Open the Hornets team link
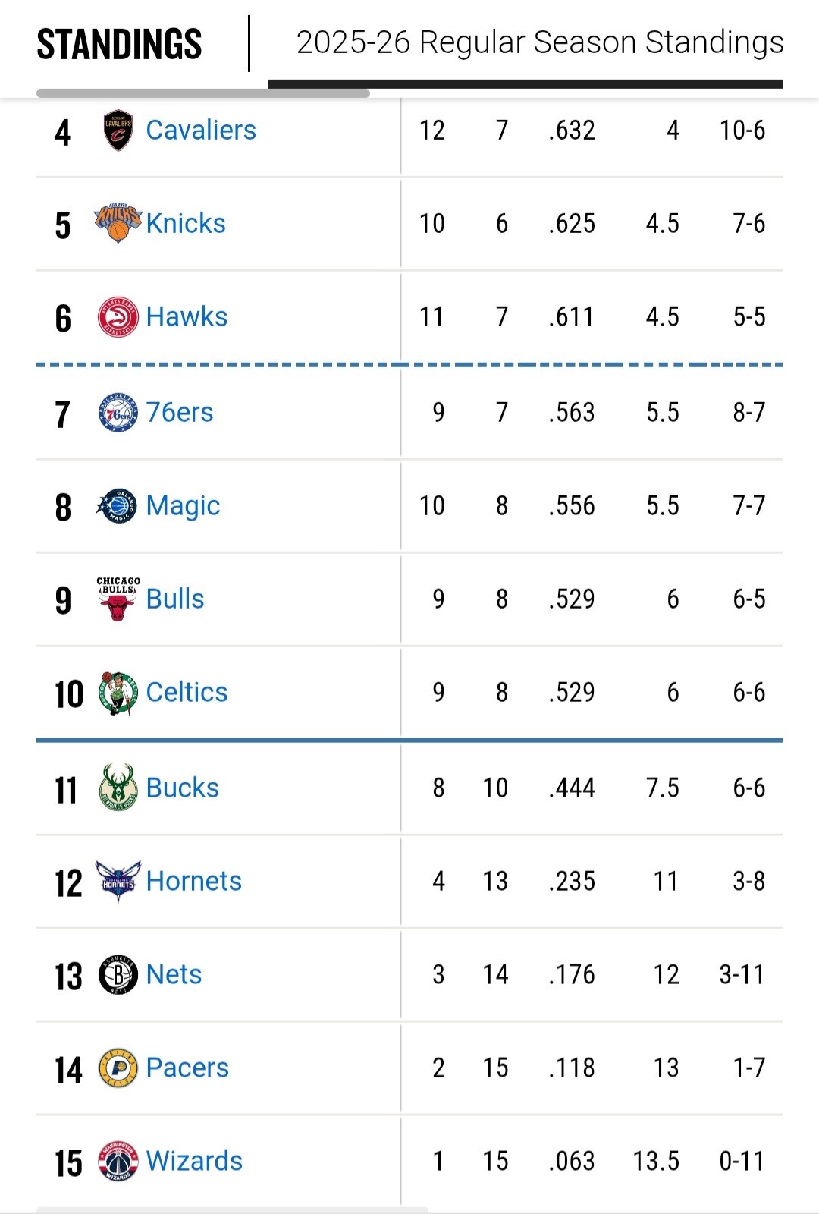Image resolution: width=819 pixels, height=1214 pixels. [193, 881]
